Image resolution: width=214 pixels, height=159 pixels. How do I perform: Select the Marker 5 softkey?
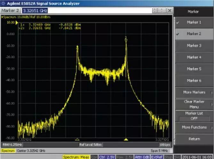pyautogui.click(x=194, y=69)
